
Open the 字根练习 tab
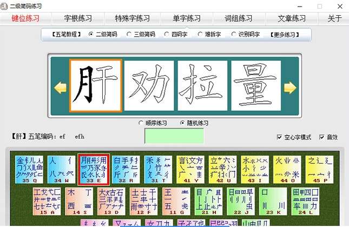pos(79,18)
